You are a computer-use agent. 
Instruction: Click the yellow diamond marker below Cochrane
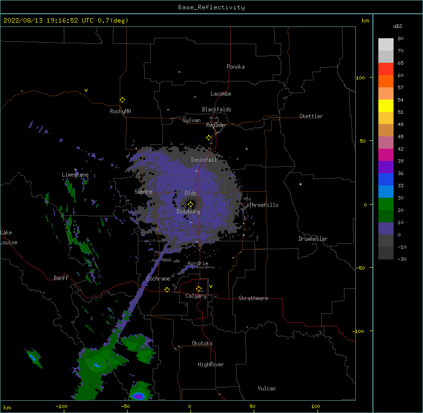167,289
